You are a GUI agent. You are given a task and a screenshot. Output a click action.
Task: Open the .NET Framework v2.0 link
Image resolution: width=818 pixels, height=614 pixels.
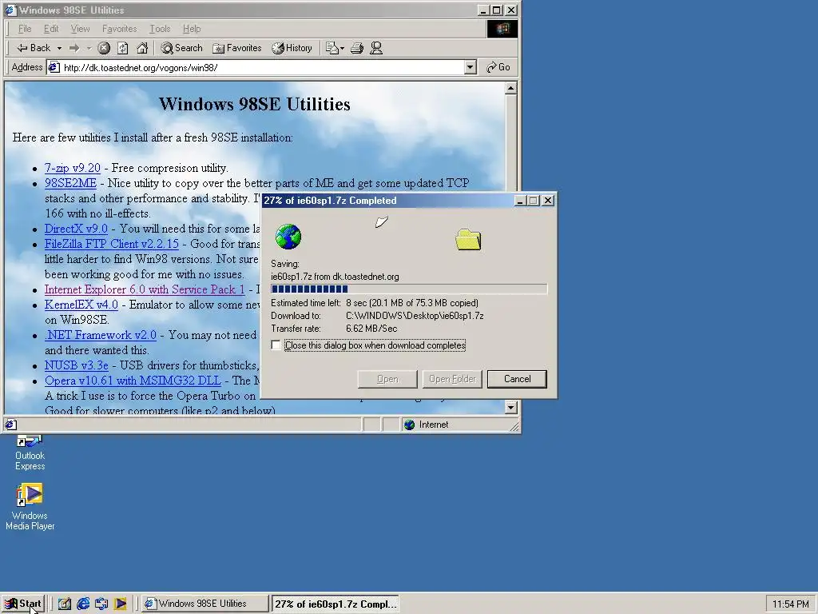click(x=101, y=335)
